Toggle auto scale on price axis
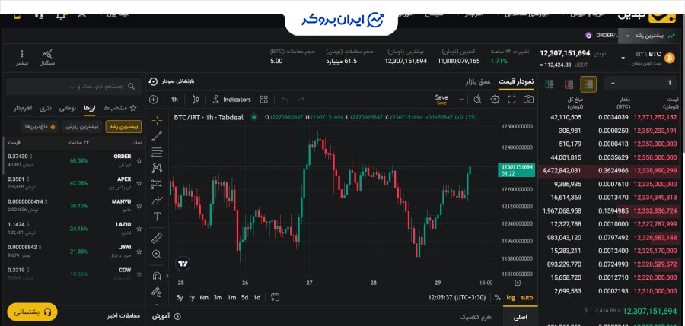 coord(527,298)
